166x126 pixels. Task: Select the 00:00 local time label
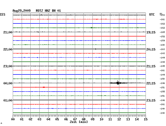pos(8,83)
